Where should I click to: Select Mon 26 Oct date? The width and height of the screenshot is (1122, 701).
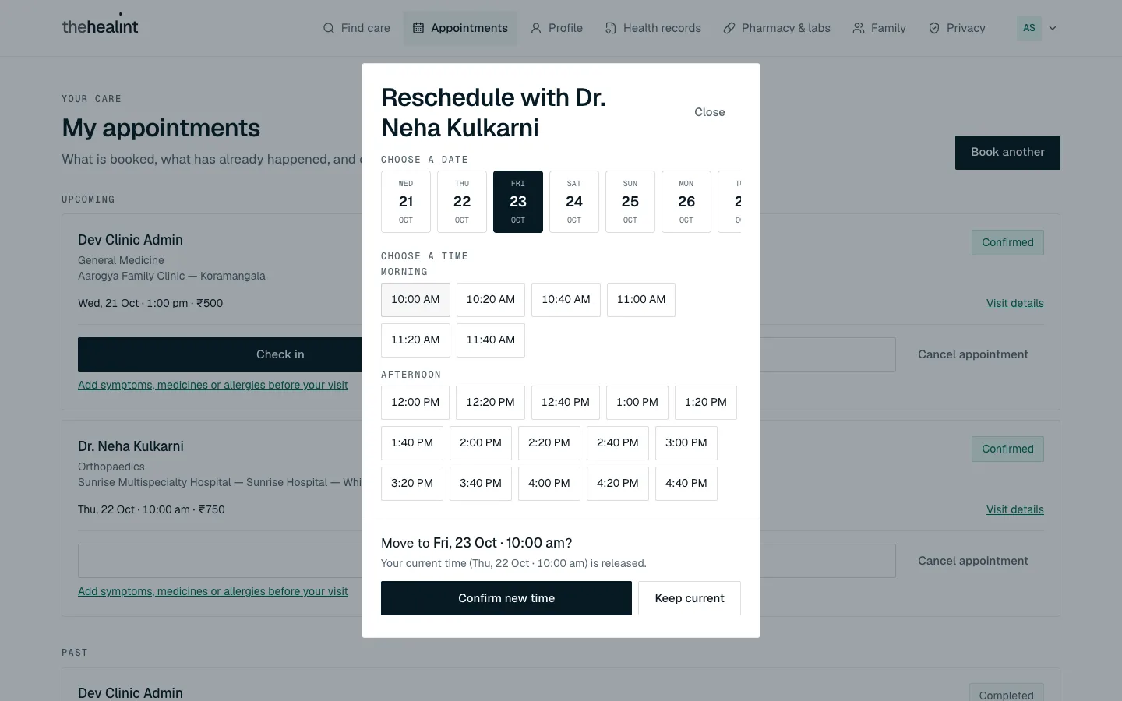point(686,202)
